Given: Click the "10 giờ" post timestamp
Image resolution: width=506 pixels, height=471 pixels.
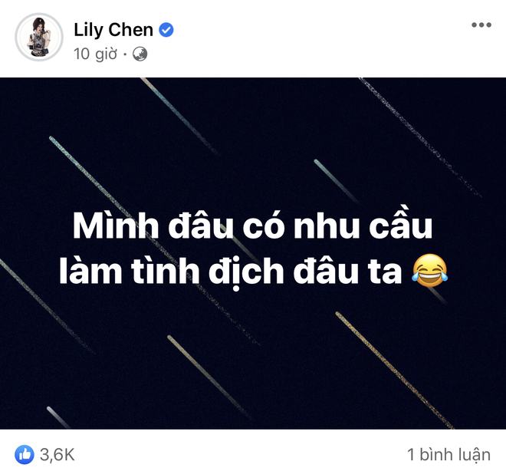Looking at the screenshot, I should [x=95, y=54].
